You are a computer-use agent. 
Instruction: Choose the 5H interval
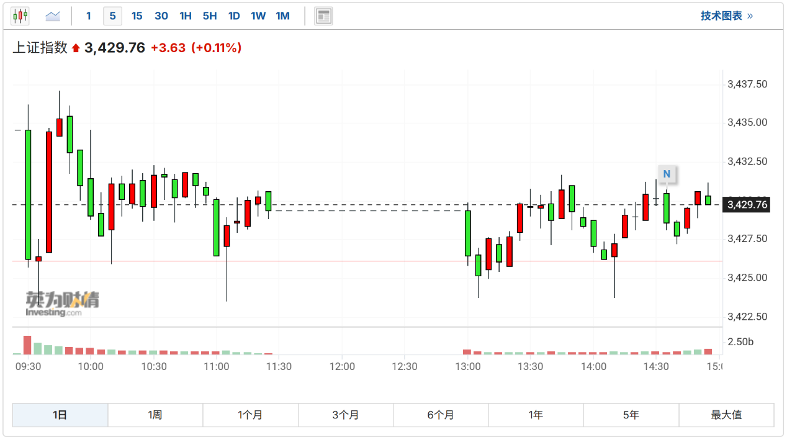point(210,16)
